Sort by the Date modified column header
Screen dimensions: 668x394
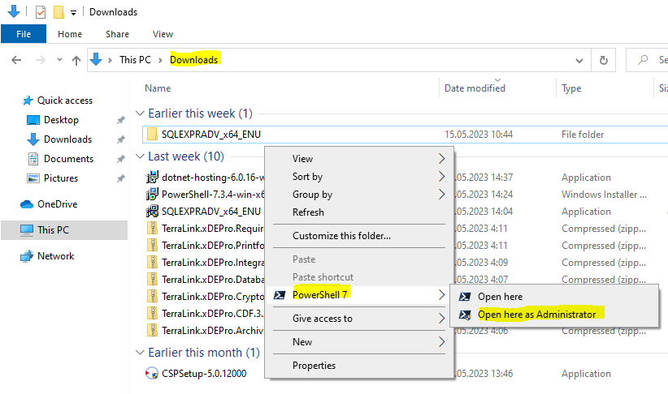click(x=475, y=88)
